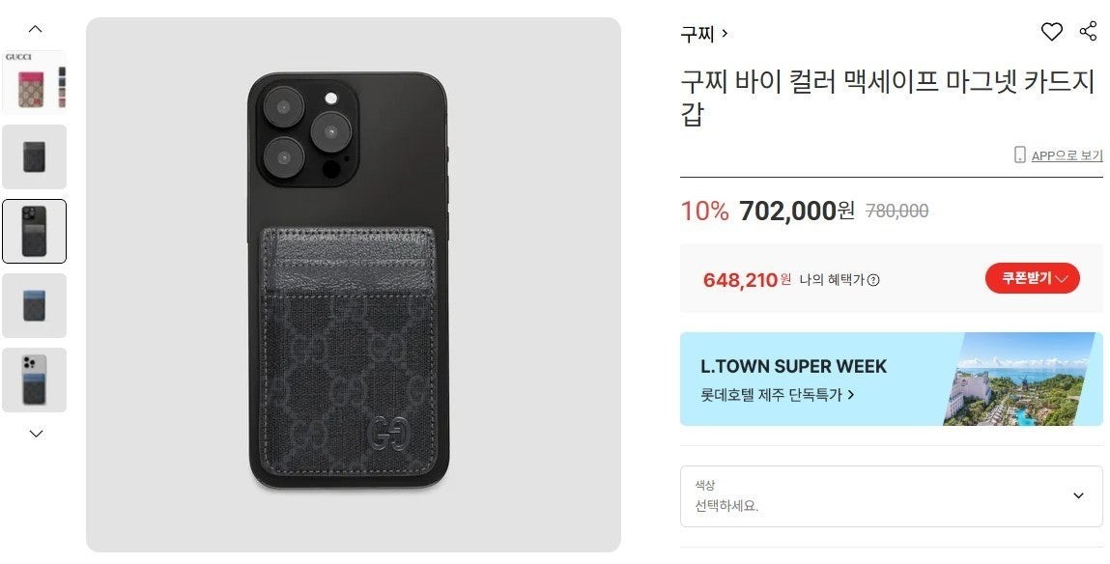Select the second black cardholder thumbnail
This screenshot has height=564, width=1110.
pos(35,156)
